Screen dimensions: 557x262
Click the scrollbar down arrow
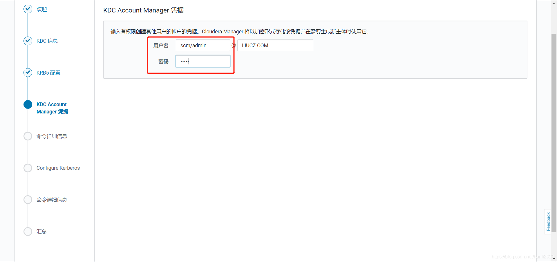click(554, 259)
